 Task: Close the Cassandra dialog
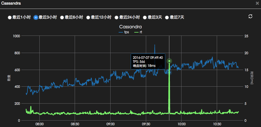[x=257, y=3]
